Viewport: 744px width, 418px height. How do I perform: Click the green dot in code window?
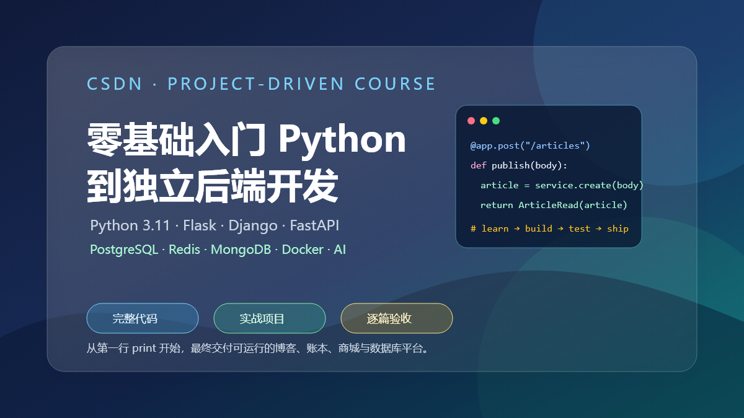pos(496,121)
